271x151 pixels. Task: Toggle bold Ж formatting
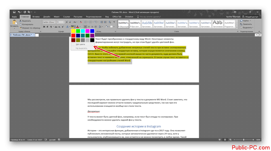[x=44, y=27]
